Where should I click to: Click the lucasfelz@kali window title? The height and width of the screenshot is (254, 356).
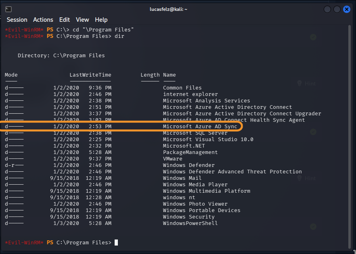168,9
